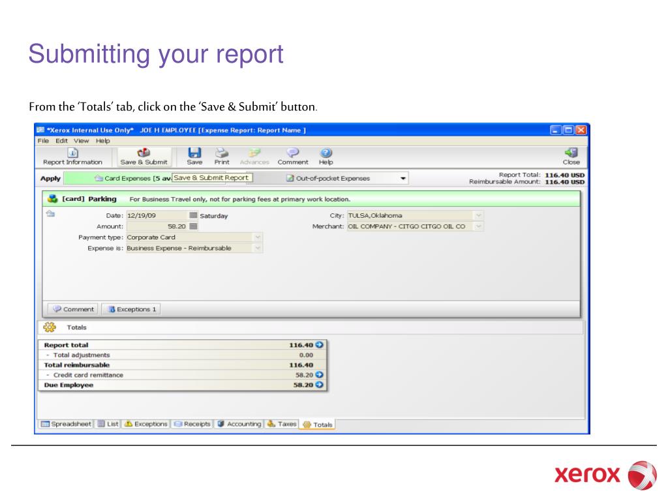Open the Help question mark icon
This screenshot has width=668, height=501.
(326, 153)
